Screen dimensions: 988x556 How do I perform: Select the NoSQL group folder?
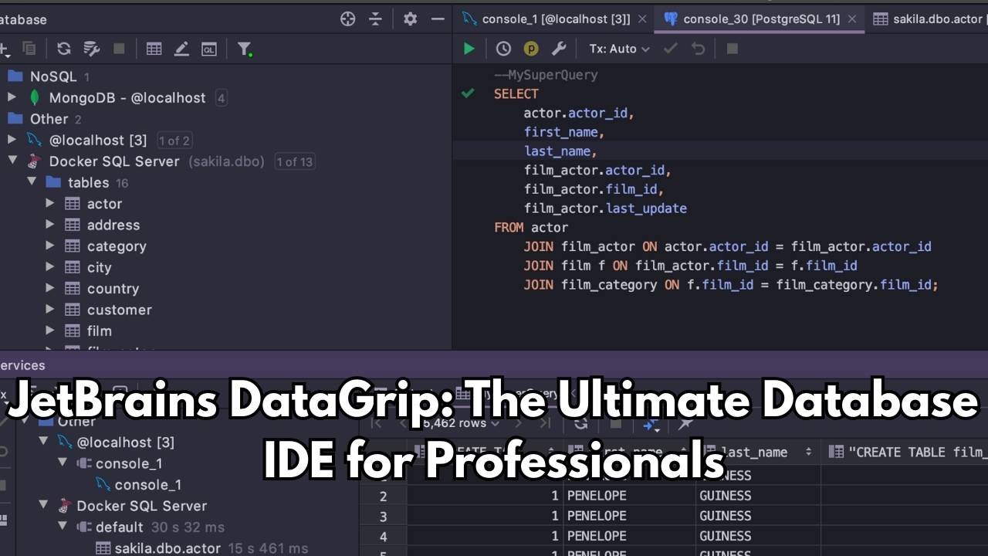click(53, 76)
